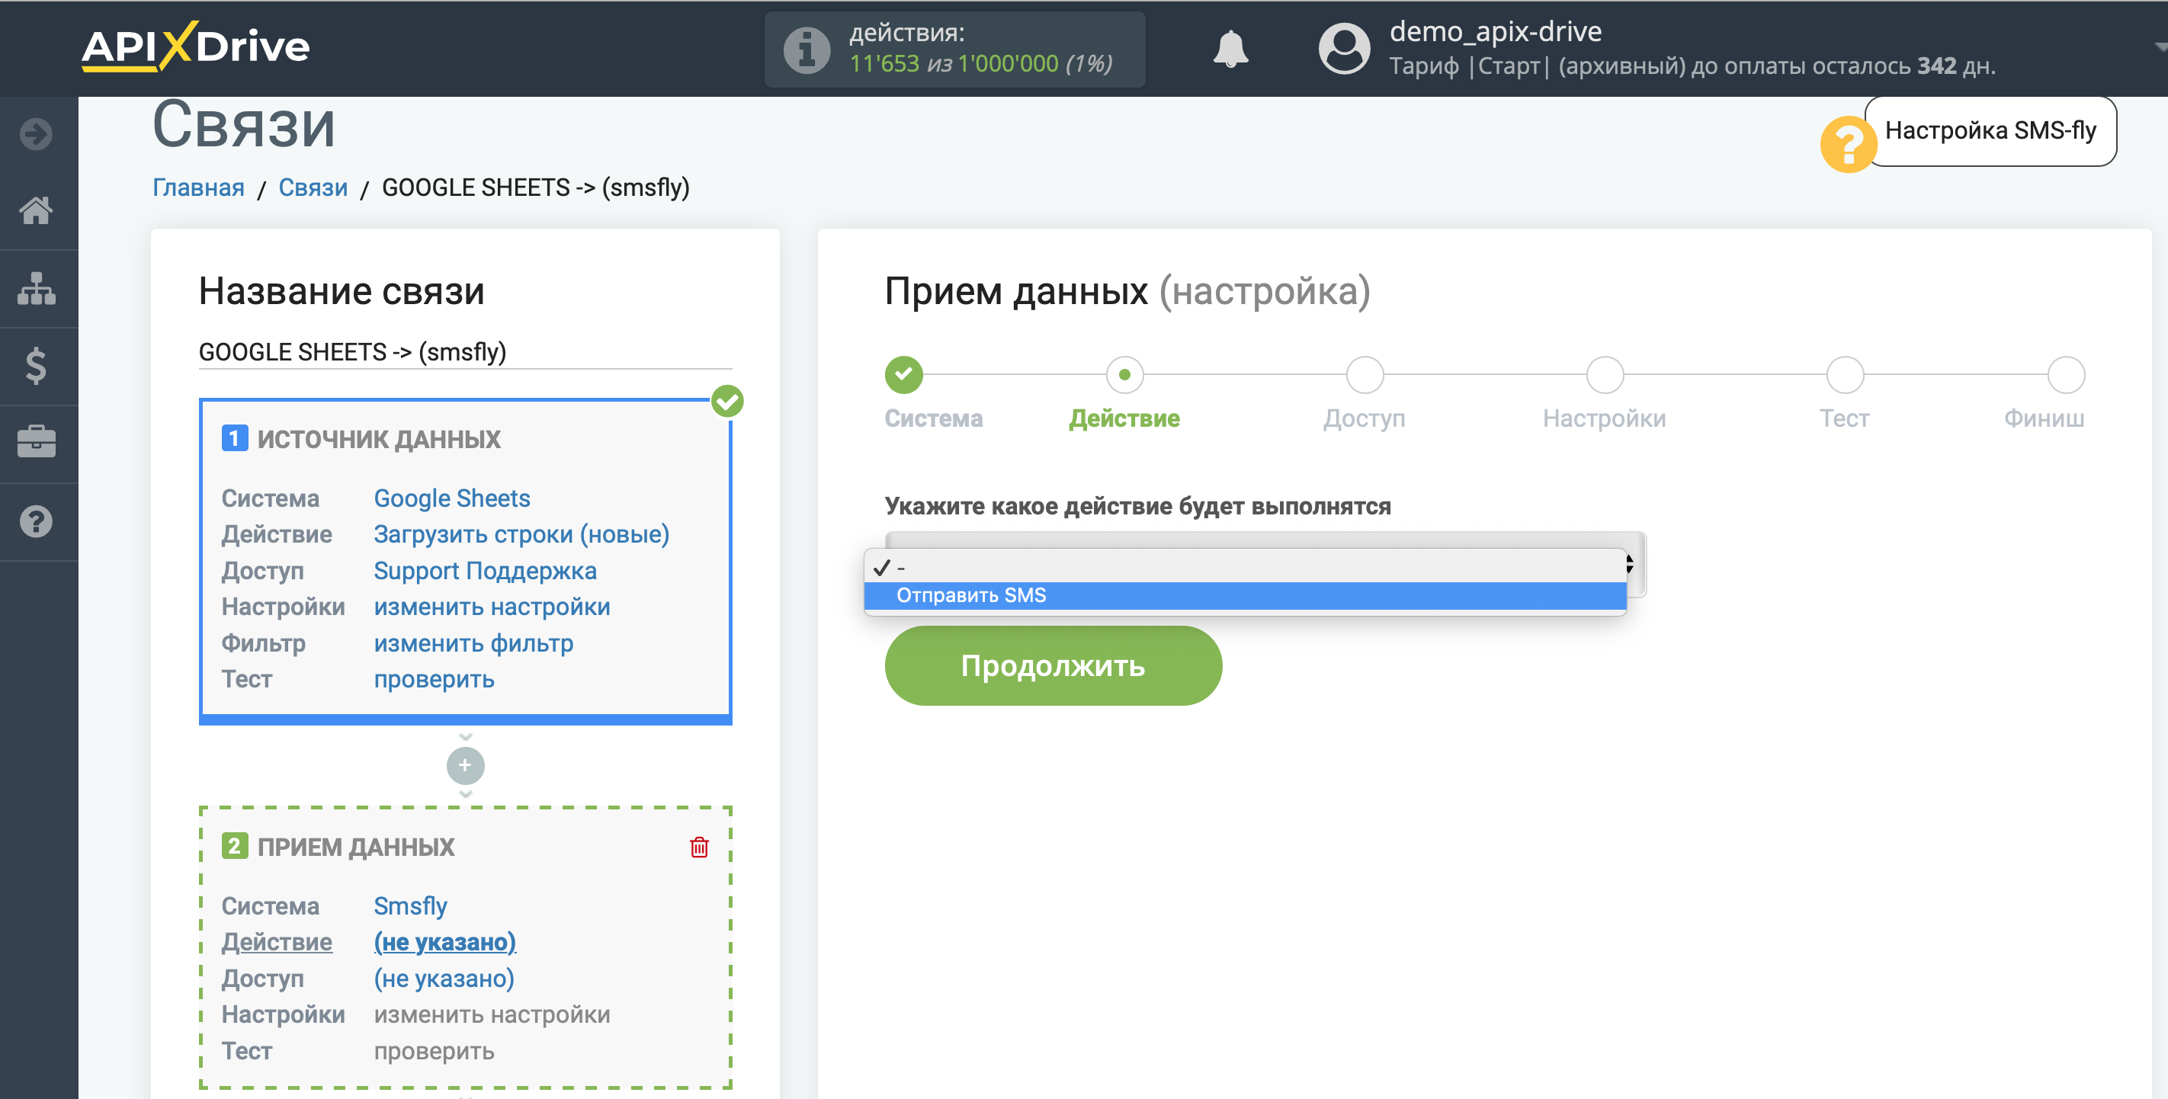This screenshot has height=1099, width=2168.
Task: Click orange question mark help icon
Action: pos(1847,144)
